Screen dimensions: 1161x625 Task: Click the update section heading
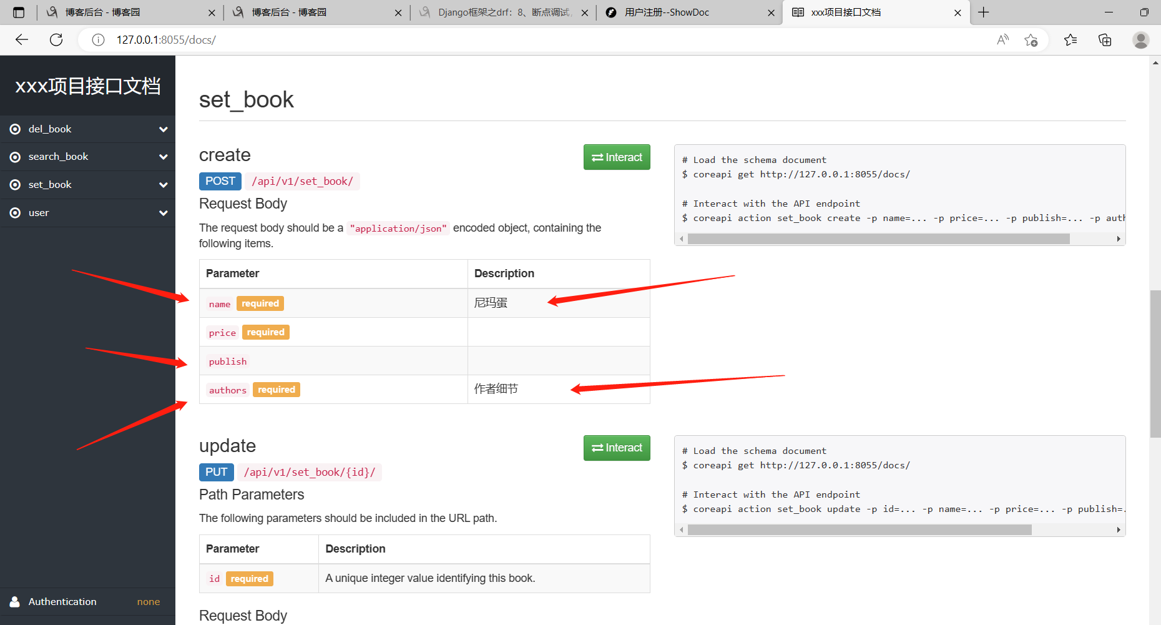click(227, 446)
